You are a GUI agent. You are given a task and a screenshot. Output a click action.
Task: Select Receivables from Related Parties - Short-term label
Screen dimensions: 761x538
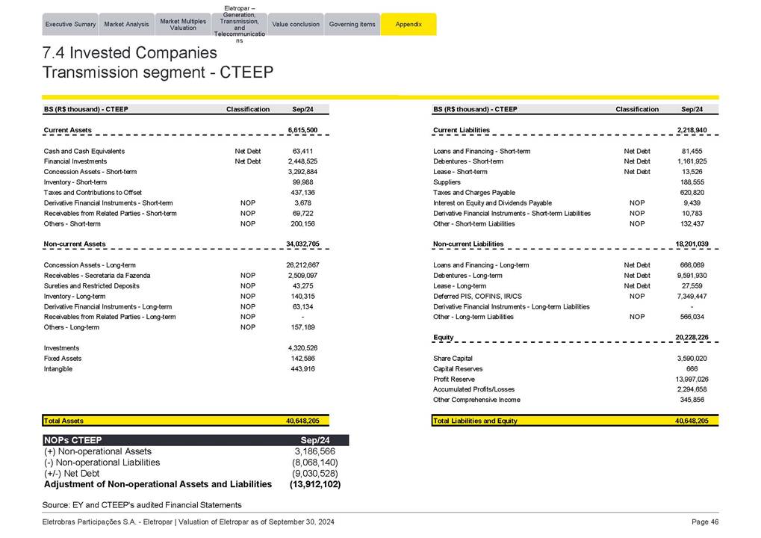click(x=111, y=214)
